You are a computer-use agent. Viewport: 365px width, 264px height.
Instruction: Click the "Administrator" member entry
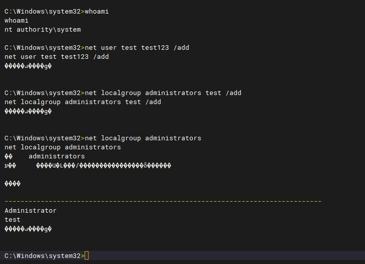point(31,211)
